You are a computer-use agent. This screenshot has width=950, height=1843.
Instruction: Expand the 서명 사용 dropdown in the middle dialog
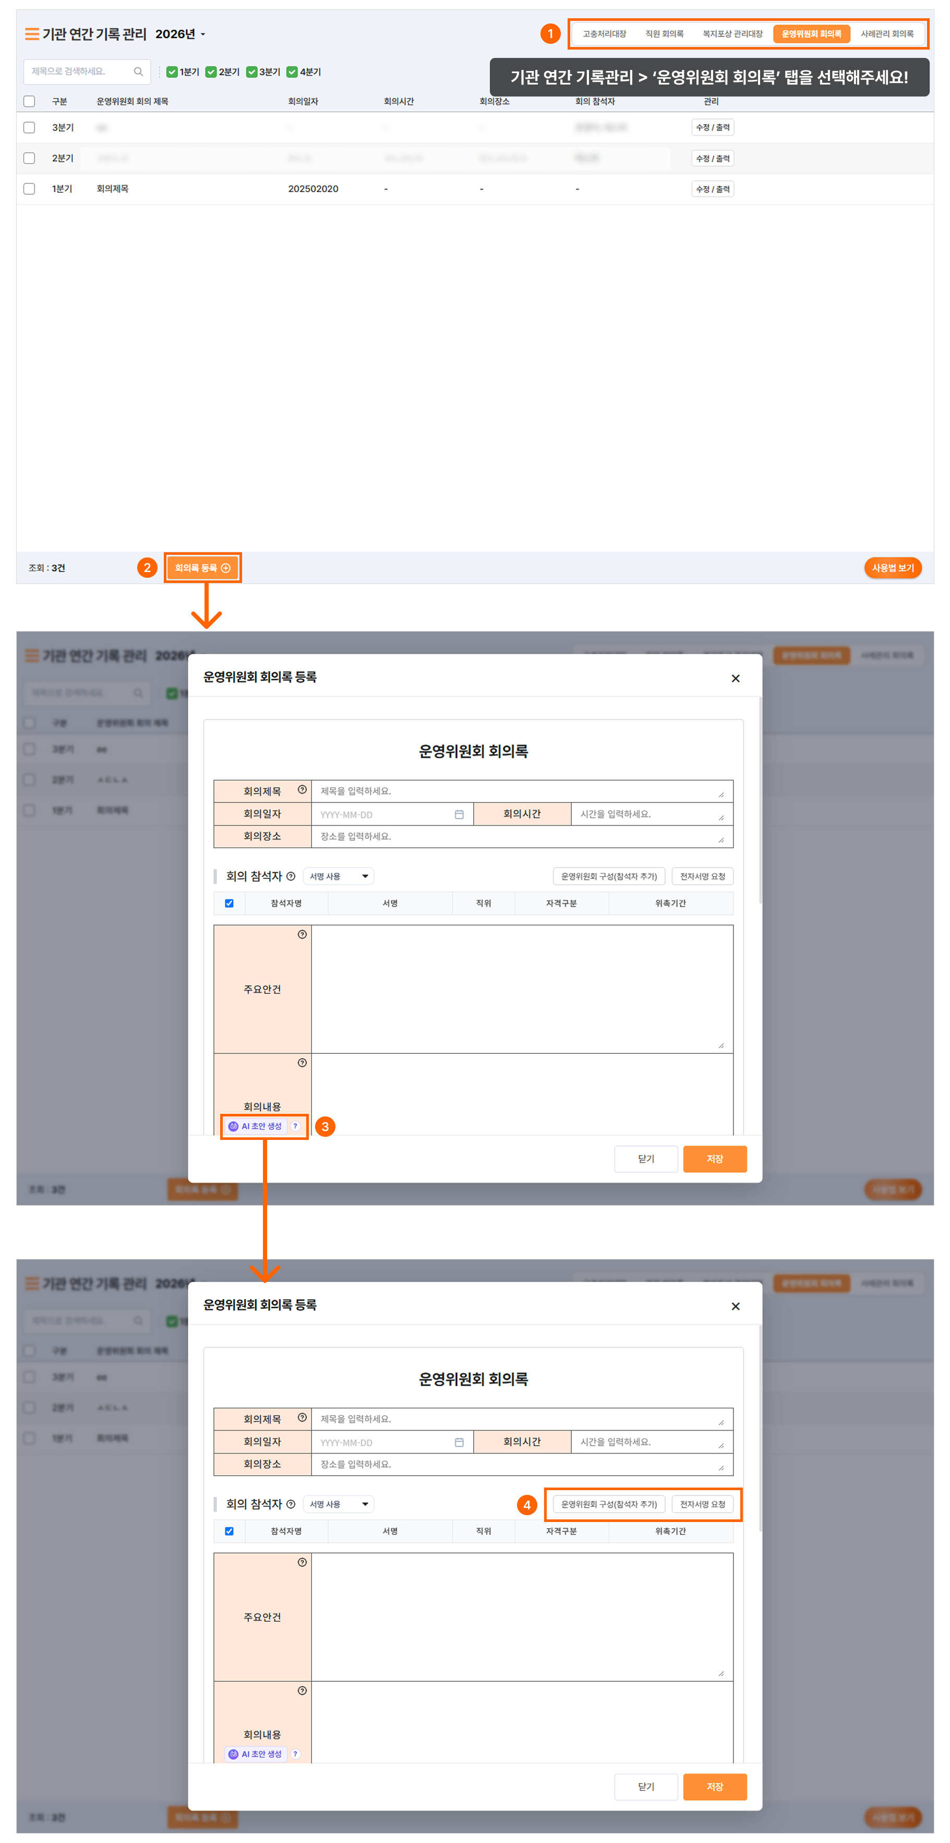pyautogui.click(x=339, y=876)
